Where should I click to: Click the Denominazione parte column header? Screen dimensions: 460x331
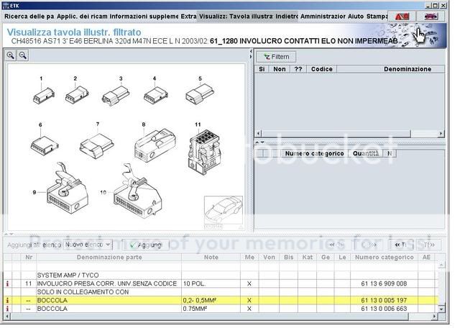109,257
